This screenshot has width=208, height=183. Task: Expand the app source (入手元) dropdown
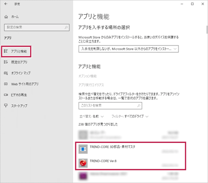point(129,49)
